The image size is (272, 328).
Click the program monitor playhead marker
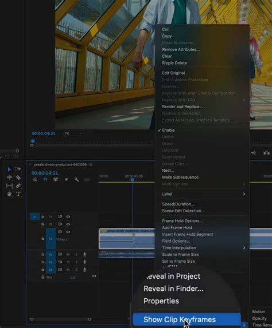pos(33,141)
